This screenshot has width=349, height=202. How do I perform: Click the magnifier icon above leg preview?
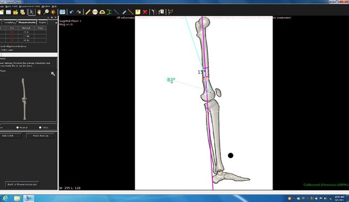click(53, 74)
